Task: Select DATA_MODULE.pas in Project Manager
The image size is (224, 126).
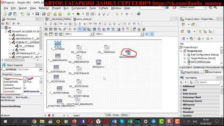Action: click(x=200, y=62)
